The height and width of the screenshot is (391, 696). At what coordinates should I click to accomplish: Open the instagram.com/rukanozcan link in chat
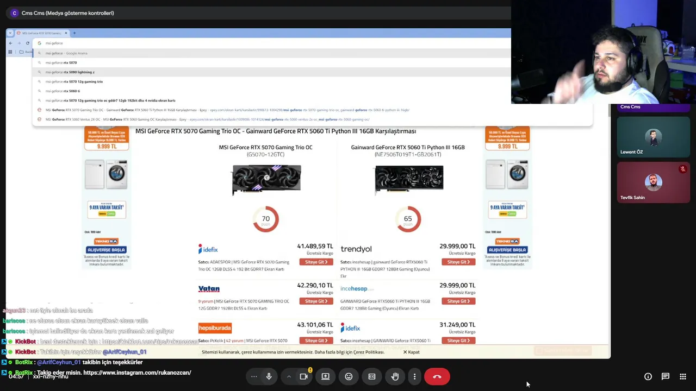[x=137, y=373]
